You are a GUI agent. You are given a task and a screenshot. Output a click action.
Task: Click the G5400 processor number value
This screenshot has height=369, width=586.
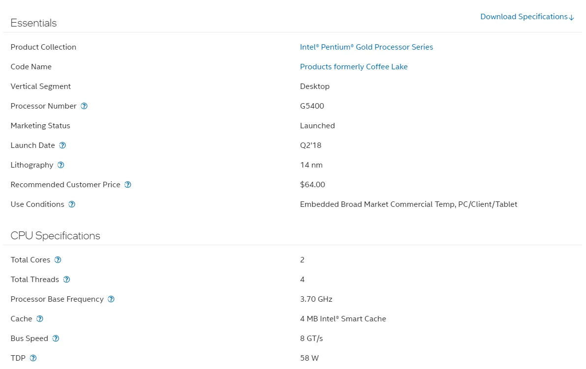coord(312,106)
